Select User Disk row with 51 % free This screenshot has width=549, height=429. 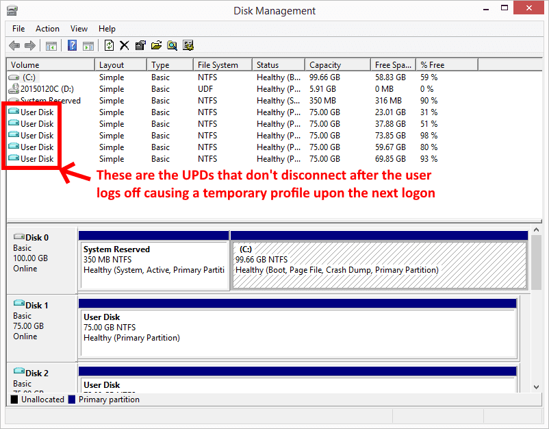click(x=242, y=124)
